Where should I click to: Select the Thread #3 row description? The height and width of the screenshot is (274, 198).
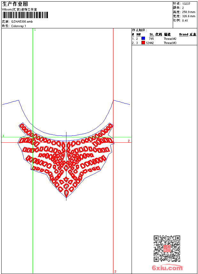click(170, 43)
